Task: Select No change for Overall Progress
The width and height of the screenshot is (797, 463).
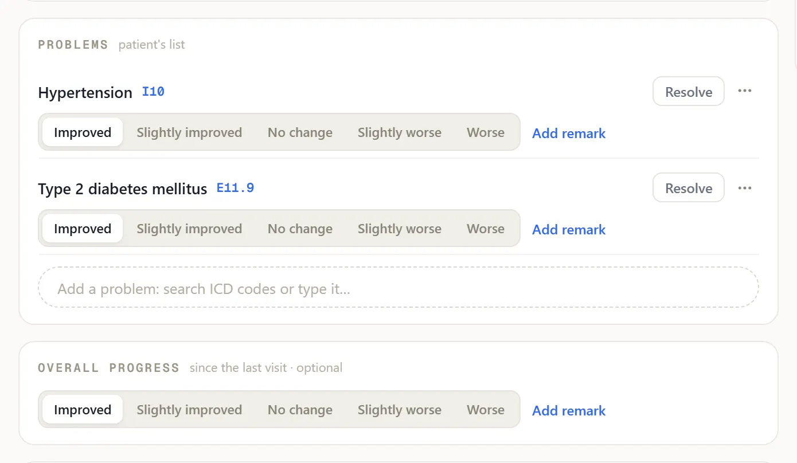Action: 300,410
